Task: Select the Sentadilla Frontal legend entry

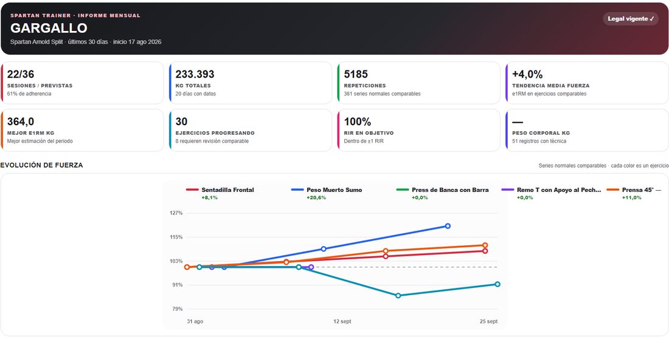Action: pos(220,194)
